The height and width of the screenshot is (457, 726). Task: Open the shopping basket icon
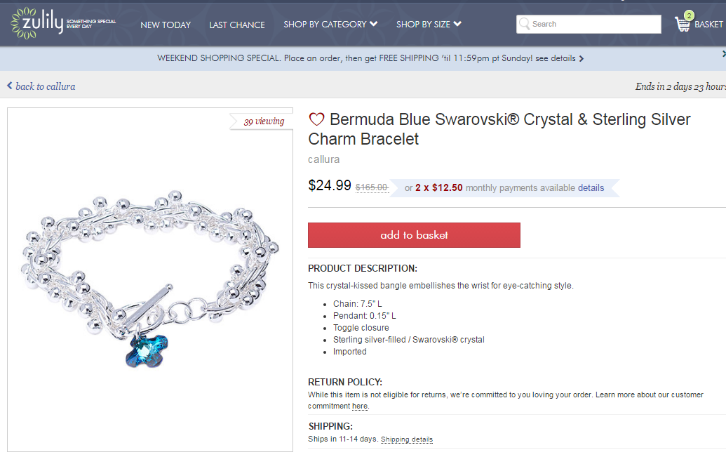pos(682,25)
